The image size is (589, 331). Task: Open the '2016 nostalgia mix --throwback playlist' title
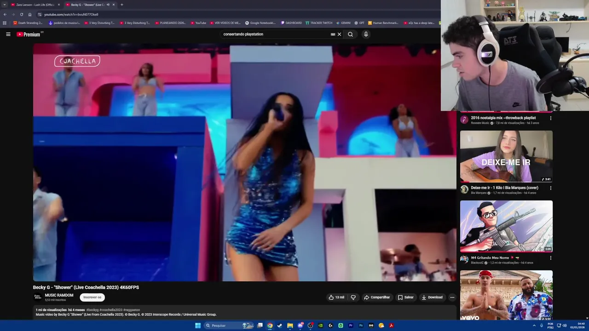pyautogui.click(x=503, y=118)
